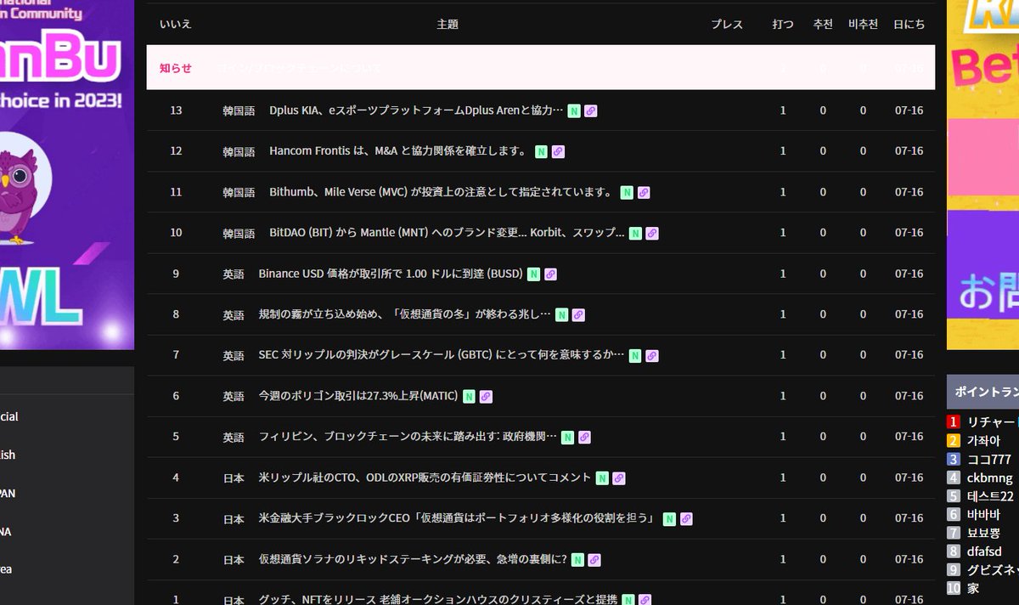The width and height of the screenshot is (1019, 605).
Task: Click the purple link icon on 米リップル社のCTO post
Action: (619, 478)
